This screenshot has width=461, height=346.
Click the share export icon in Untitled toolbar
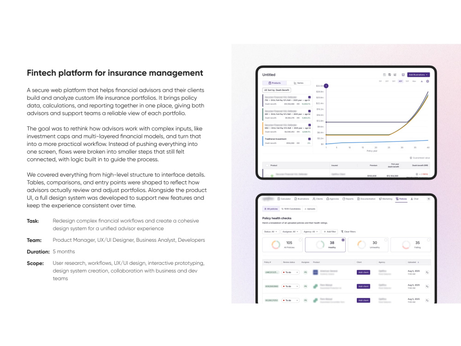395,75
